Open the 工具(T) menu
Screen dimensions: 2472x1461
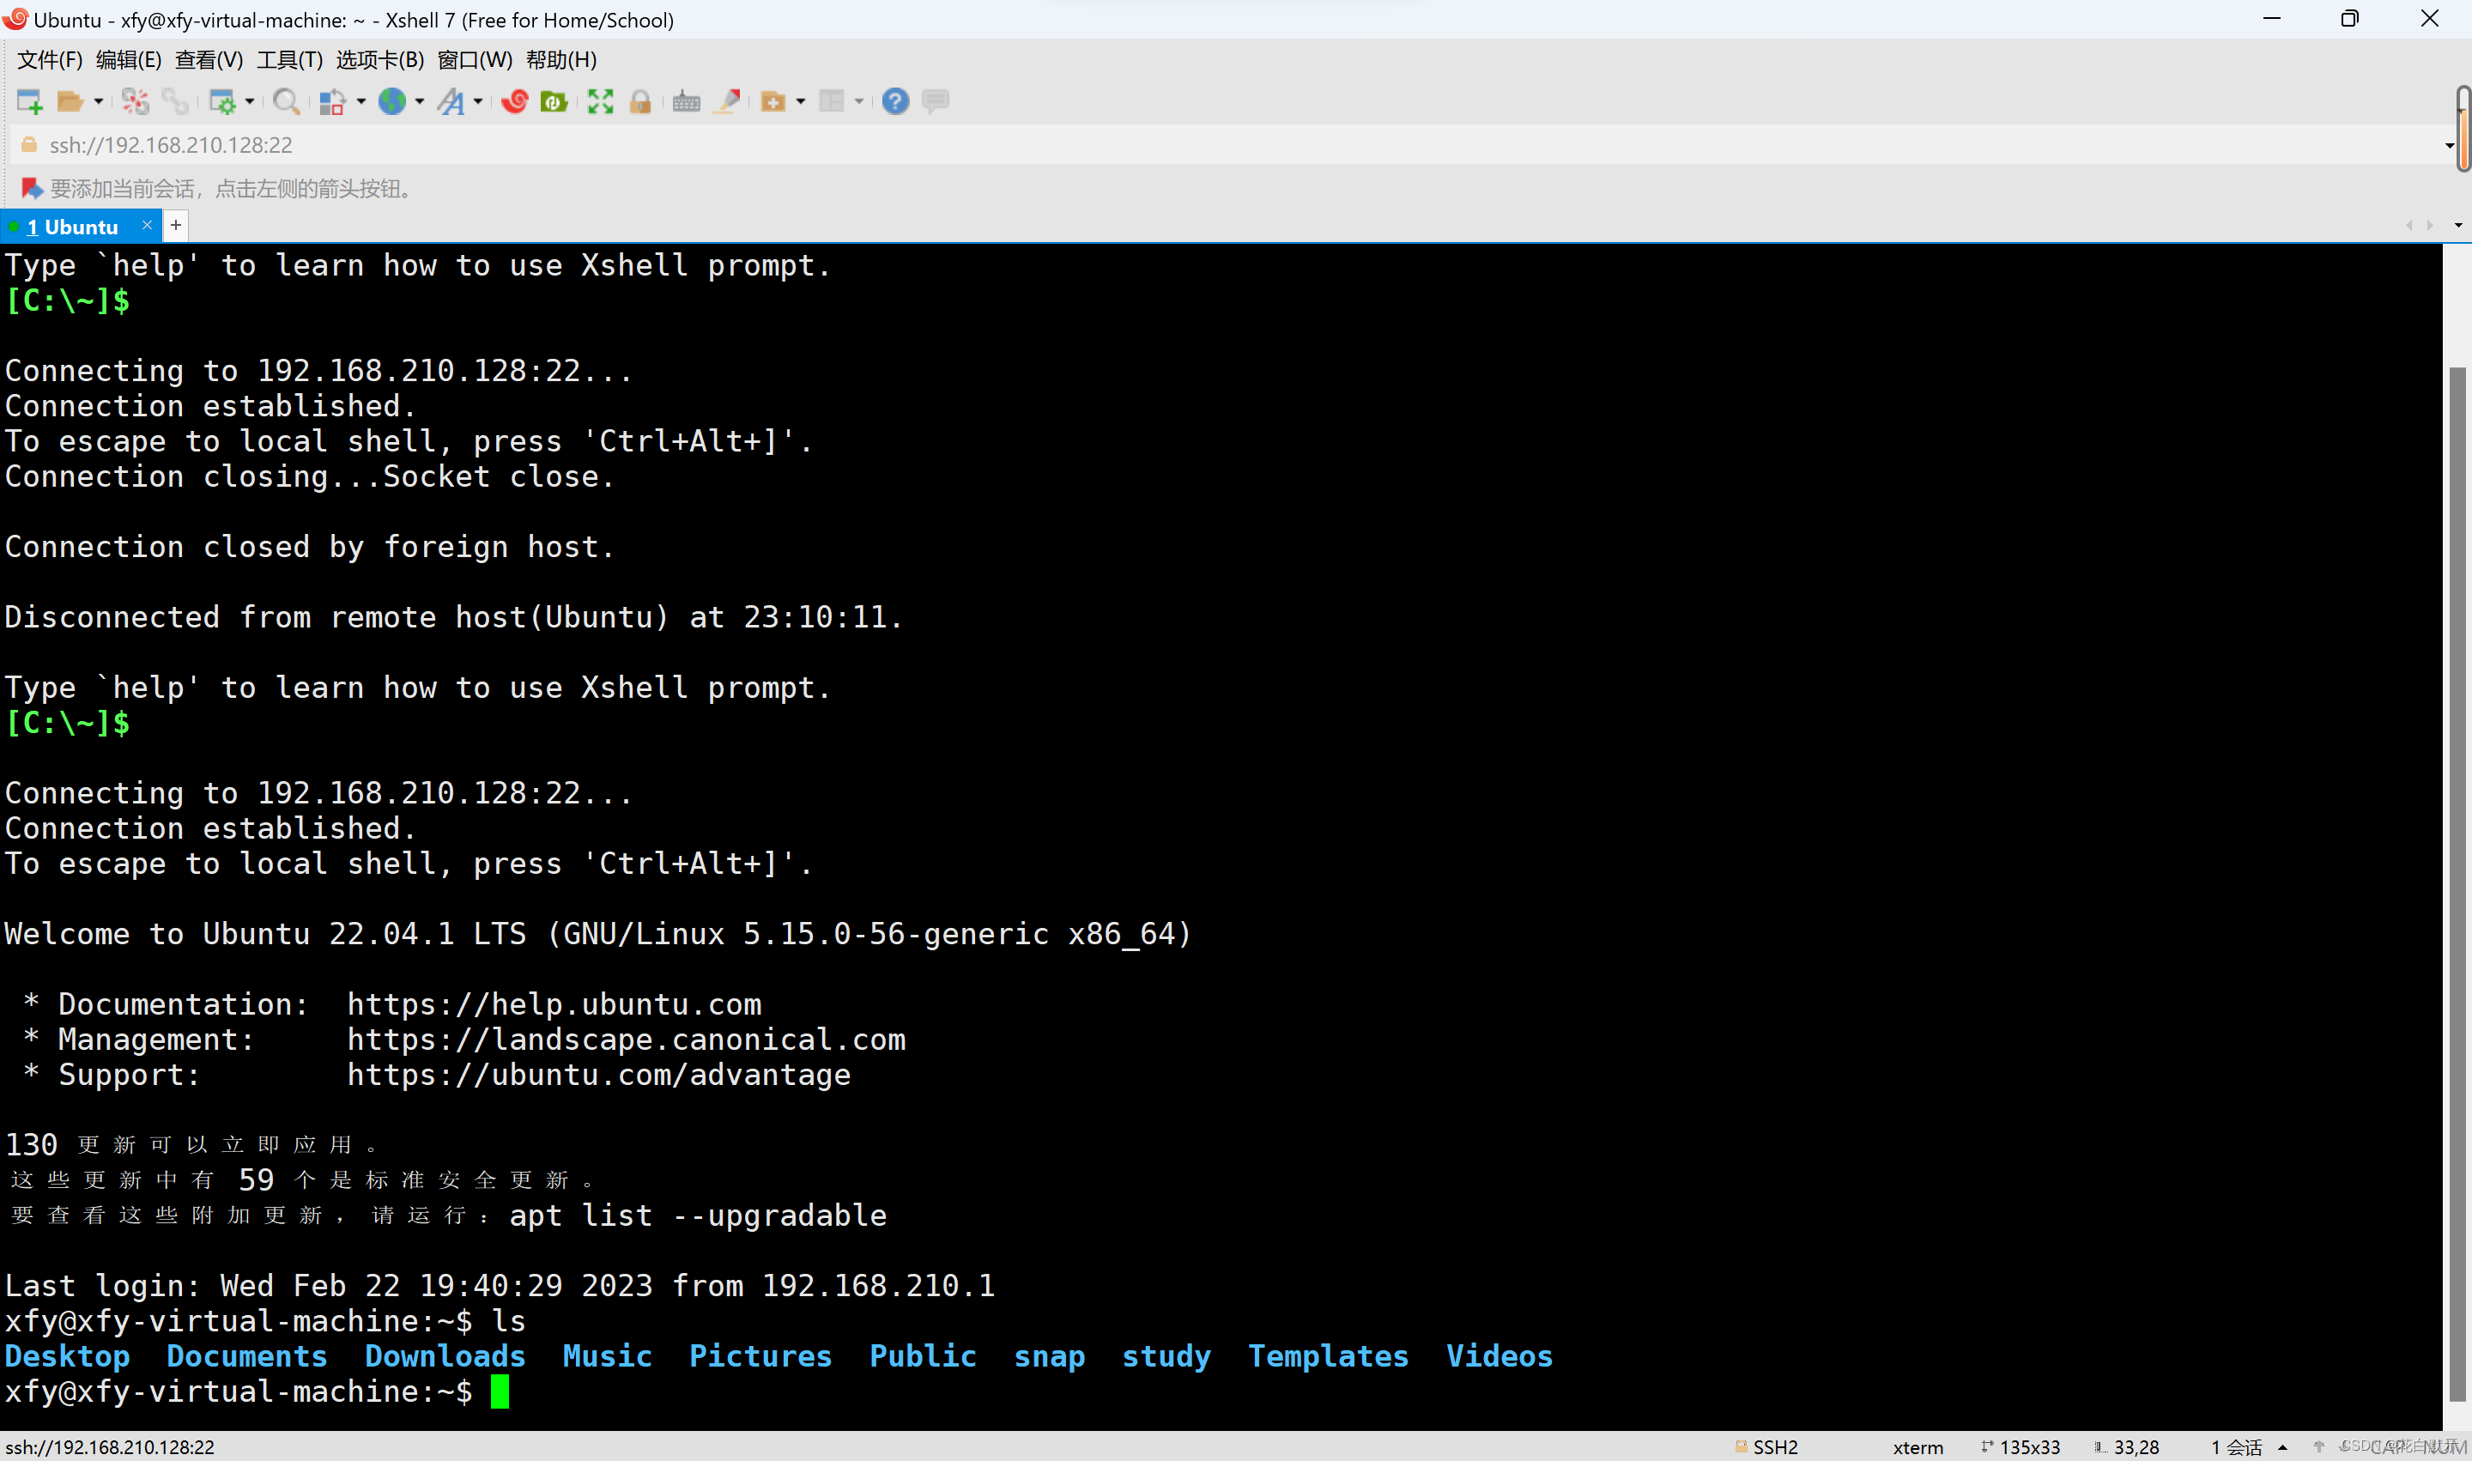pos(289,60)
